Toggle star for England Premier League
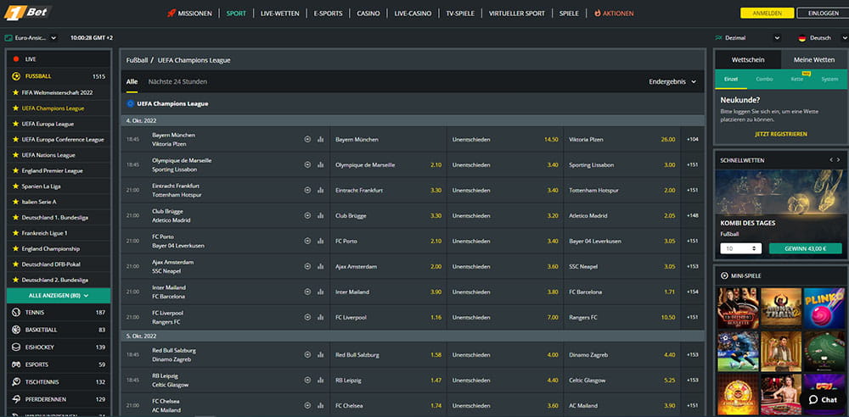This screenshot has height=417, width=849. click(x=15, y=171)
